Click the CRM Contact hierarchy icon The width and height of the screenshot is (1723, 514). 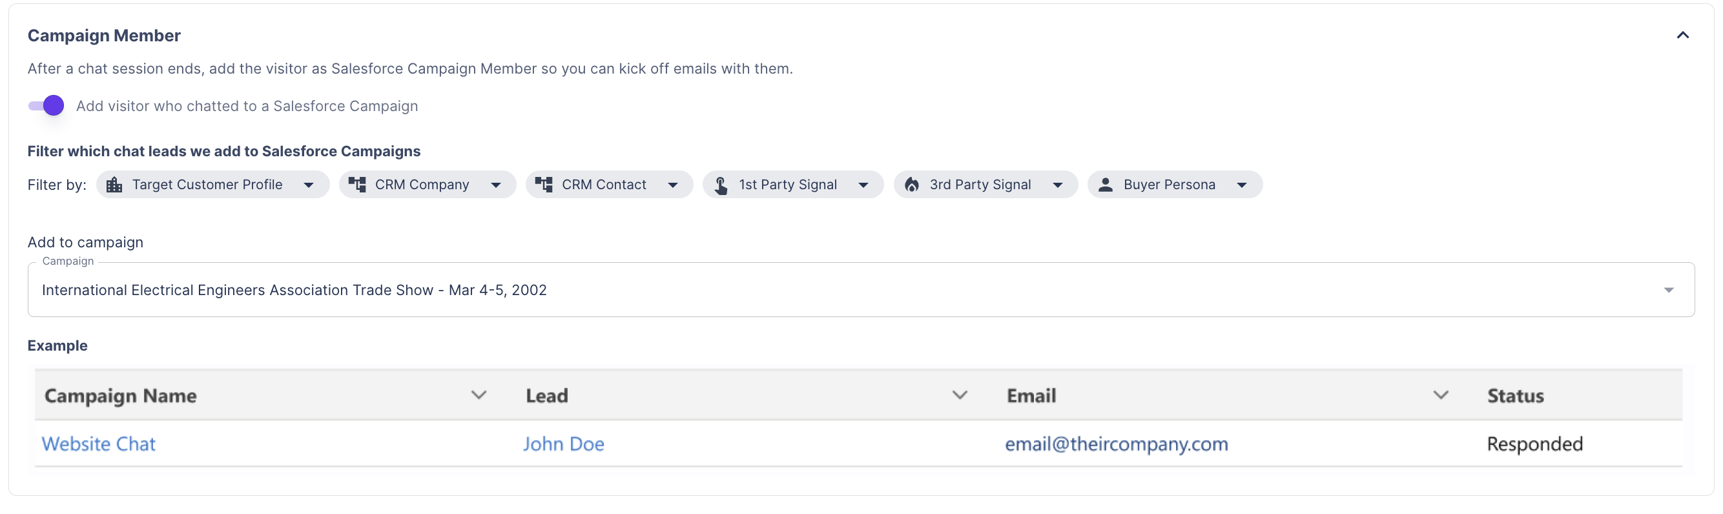point(544,185)
